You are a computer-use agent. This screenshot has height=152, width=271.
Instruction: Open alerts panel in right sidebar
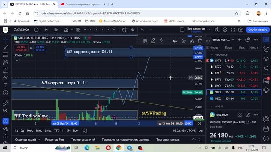point(266,49)
